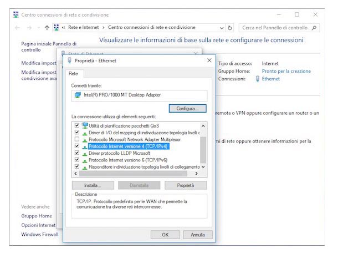Viewport: 338px width, 253px height.
Task: Select Driver protocollo LLDP Microsoft row
Action: pos(119,153)
